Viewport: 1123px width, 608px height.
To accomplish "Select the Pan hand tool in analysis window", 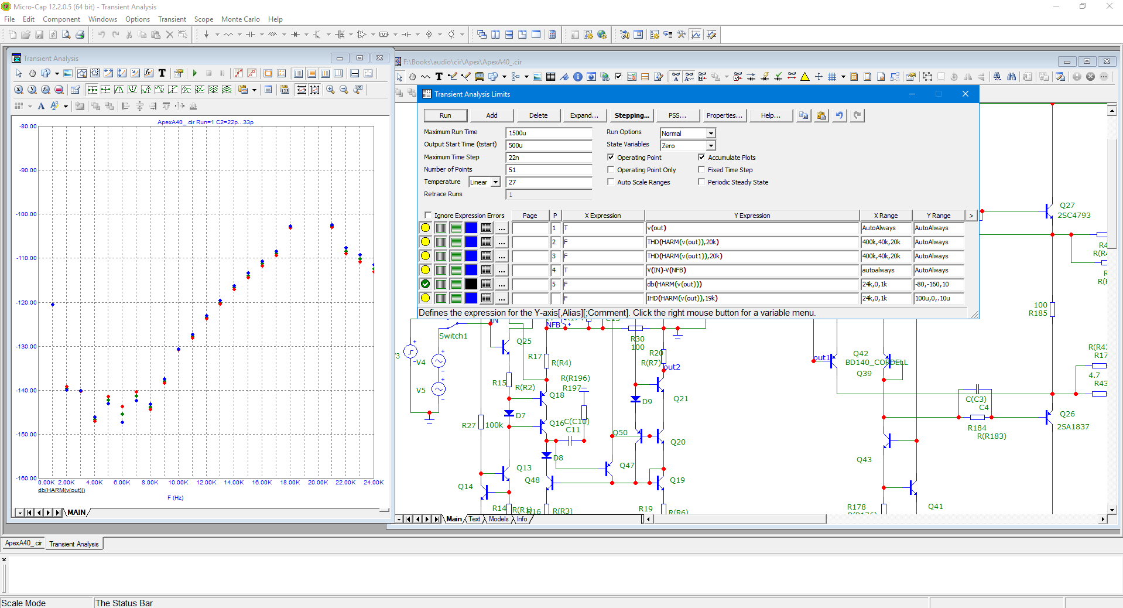I will (x=32, y=73).
